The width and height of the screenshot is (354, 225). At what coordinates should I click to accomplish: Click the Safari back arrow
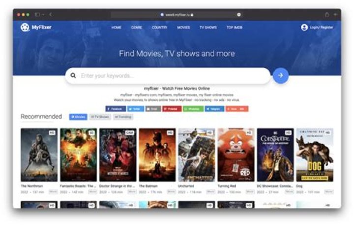[51, 15]
